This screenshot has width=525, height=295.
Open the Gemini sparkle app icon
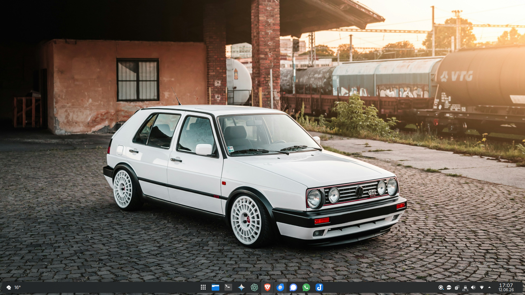pyautogui.click(x=241, y=287)
